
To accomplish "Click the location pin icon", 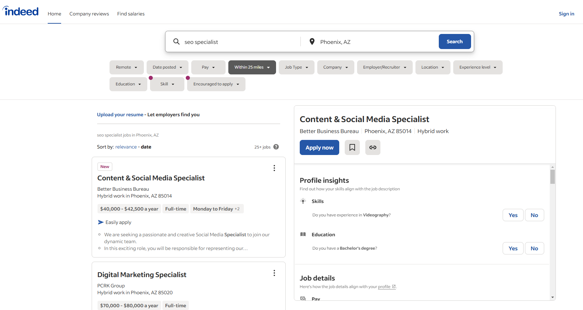I will (312, 41).
